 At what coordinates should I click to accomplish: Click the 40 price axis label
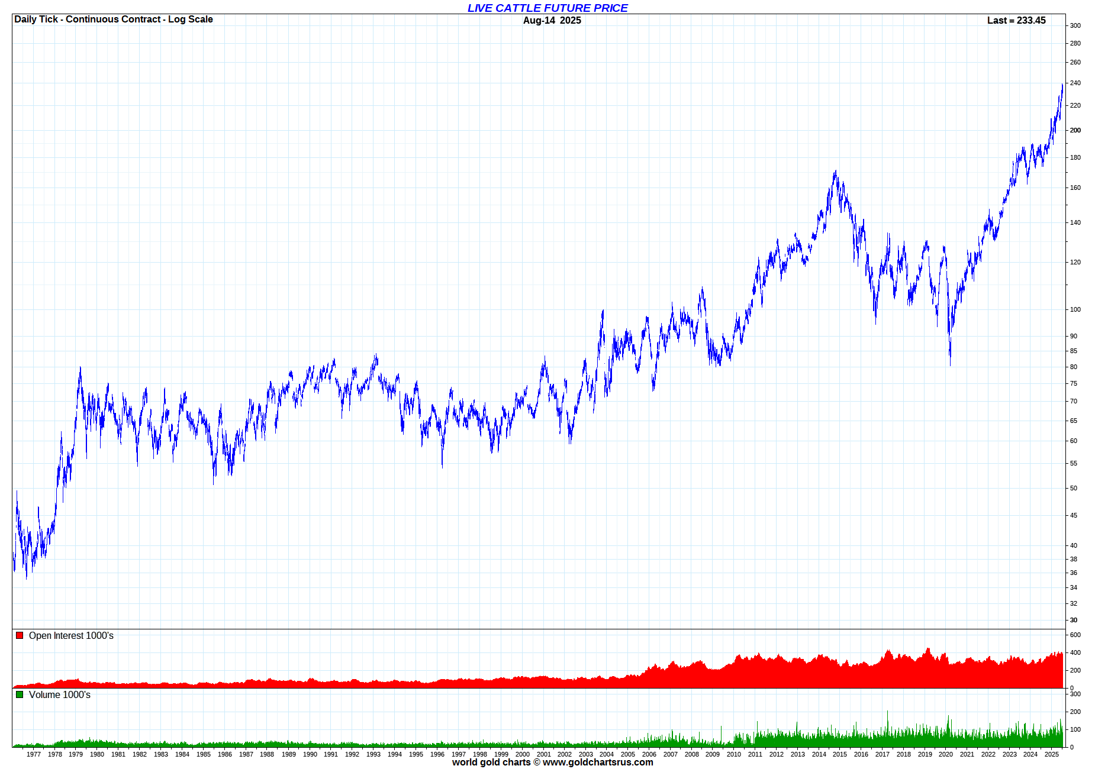tap(1074, 545)
